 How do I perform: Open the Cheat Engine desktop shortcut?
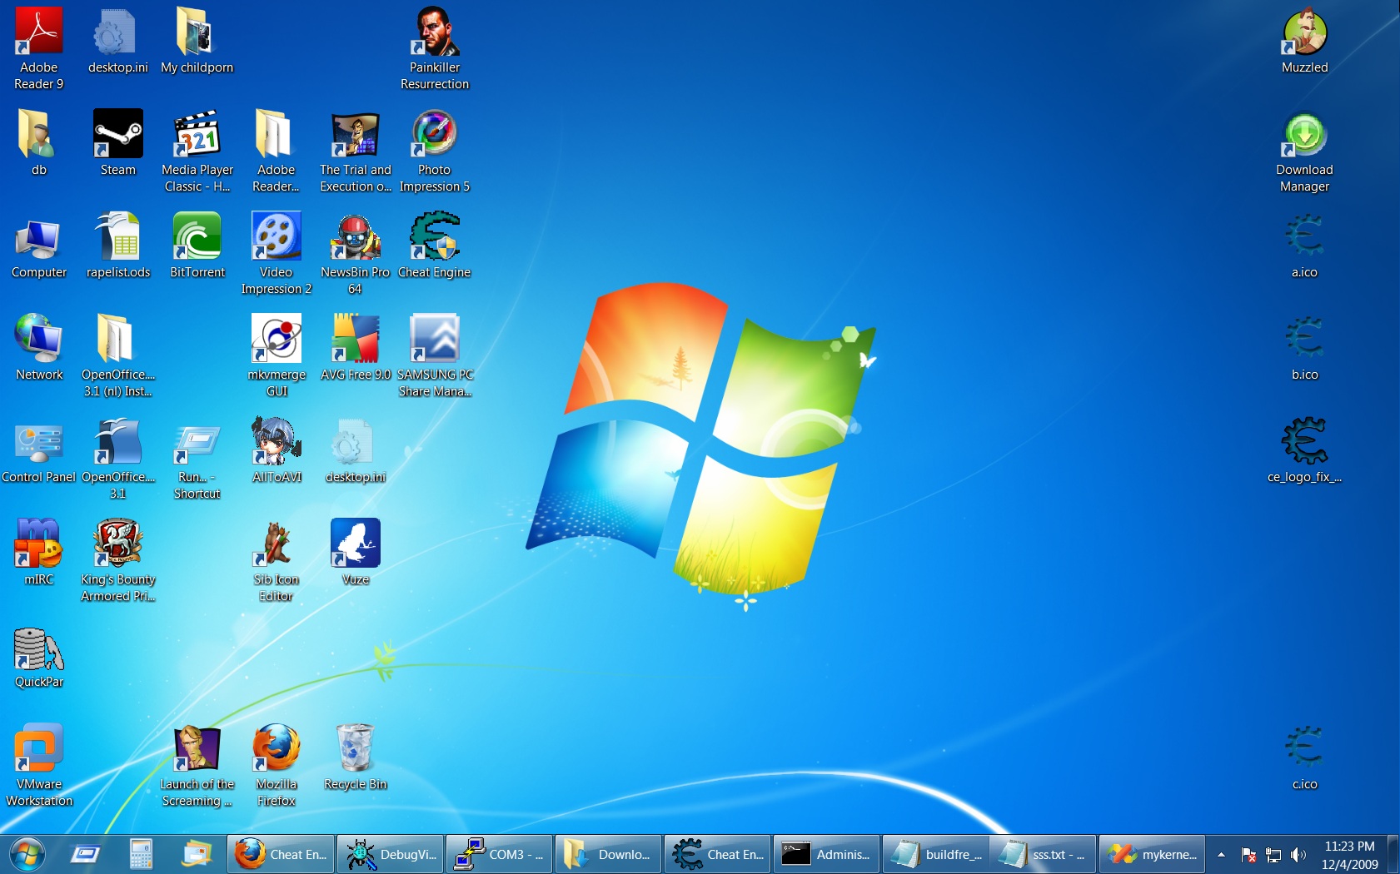435,246
